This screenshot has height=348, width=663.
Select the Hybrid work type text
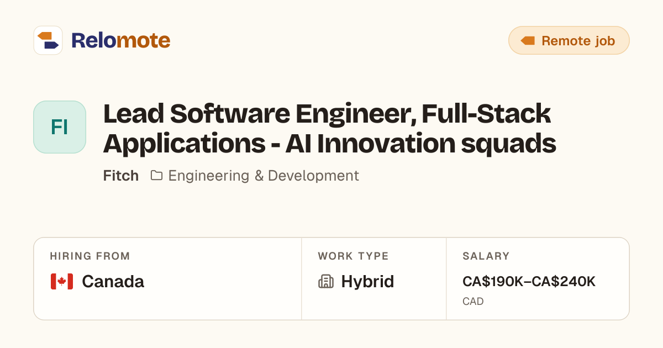pyautogui.click(x=367, y=282)
